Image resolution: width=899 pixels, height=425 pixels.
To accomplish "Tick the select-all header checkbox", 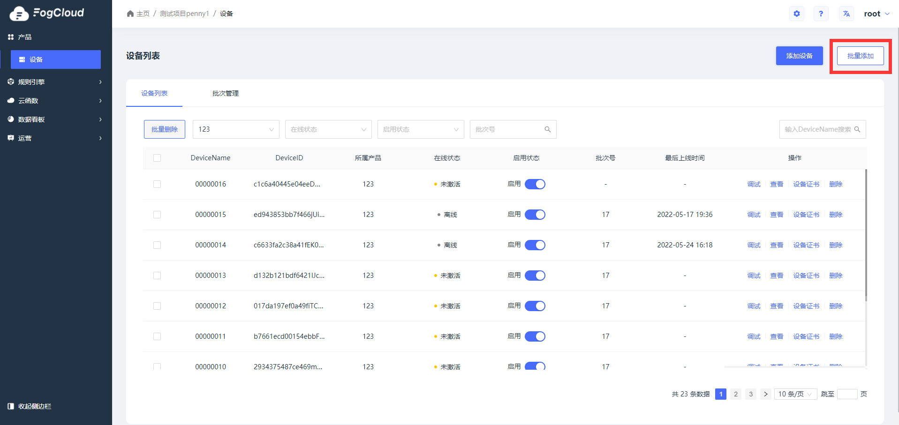I will tap(157, 158).
